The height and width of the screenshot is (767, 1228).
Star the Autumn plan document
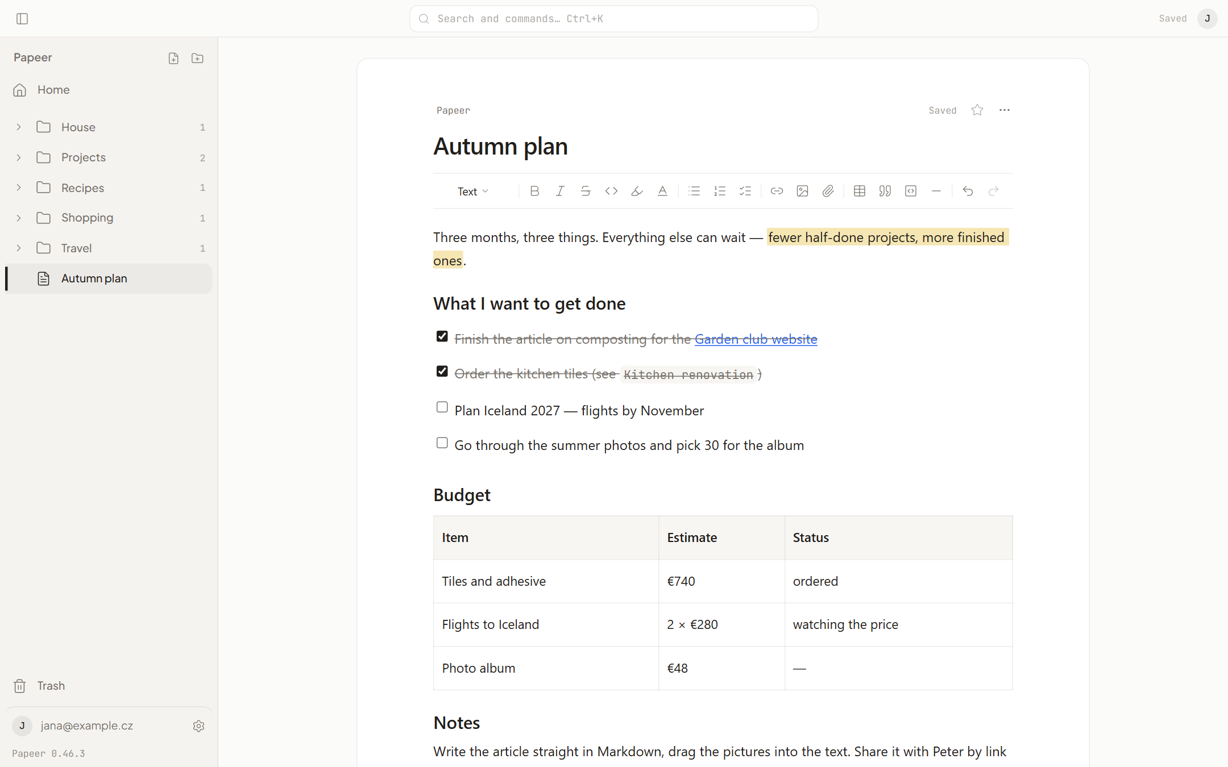coord(977,110)
